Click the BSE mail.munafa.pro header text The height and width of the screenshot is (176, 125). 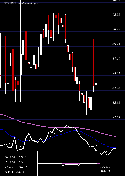pyautogui.click(x=20, y=3)
